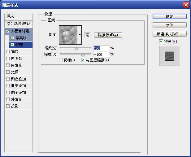Click the bubble pattern thumbnail
Screen dimensions: 191x157
point(68,35)
